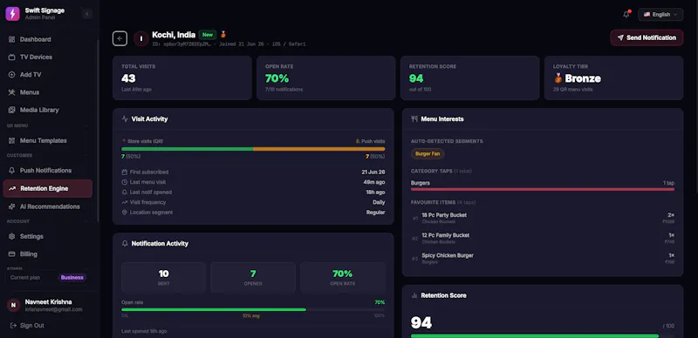Click the Retention Score card value 94
698x338 pixels.
click(x=416, y=78)
